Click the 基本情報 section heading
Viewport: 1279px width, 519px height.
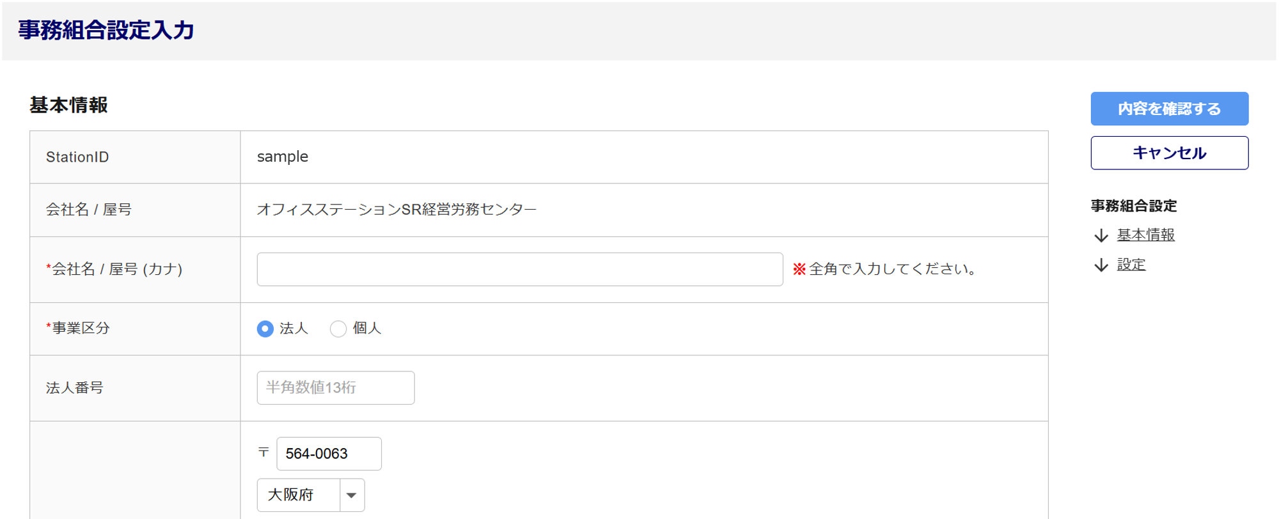[68, 105]
